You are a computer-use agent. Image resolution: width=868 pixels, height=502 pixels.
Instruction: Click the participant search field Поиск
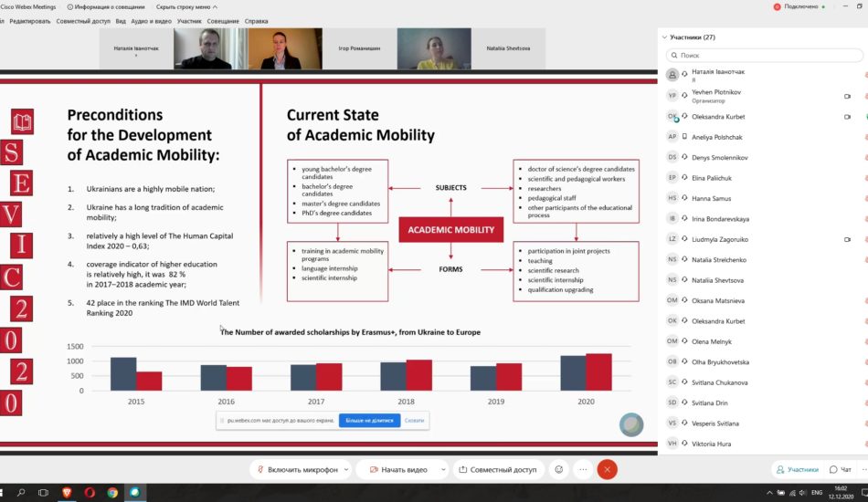point(763,56)
